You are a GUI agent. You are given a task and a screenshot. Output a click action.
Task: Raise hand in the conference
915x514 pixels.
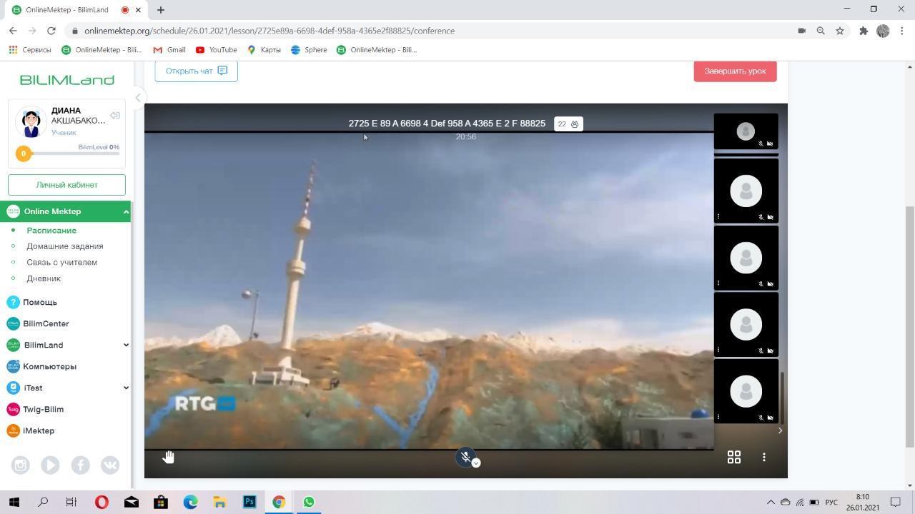click(x=168, y=457)
